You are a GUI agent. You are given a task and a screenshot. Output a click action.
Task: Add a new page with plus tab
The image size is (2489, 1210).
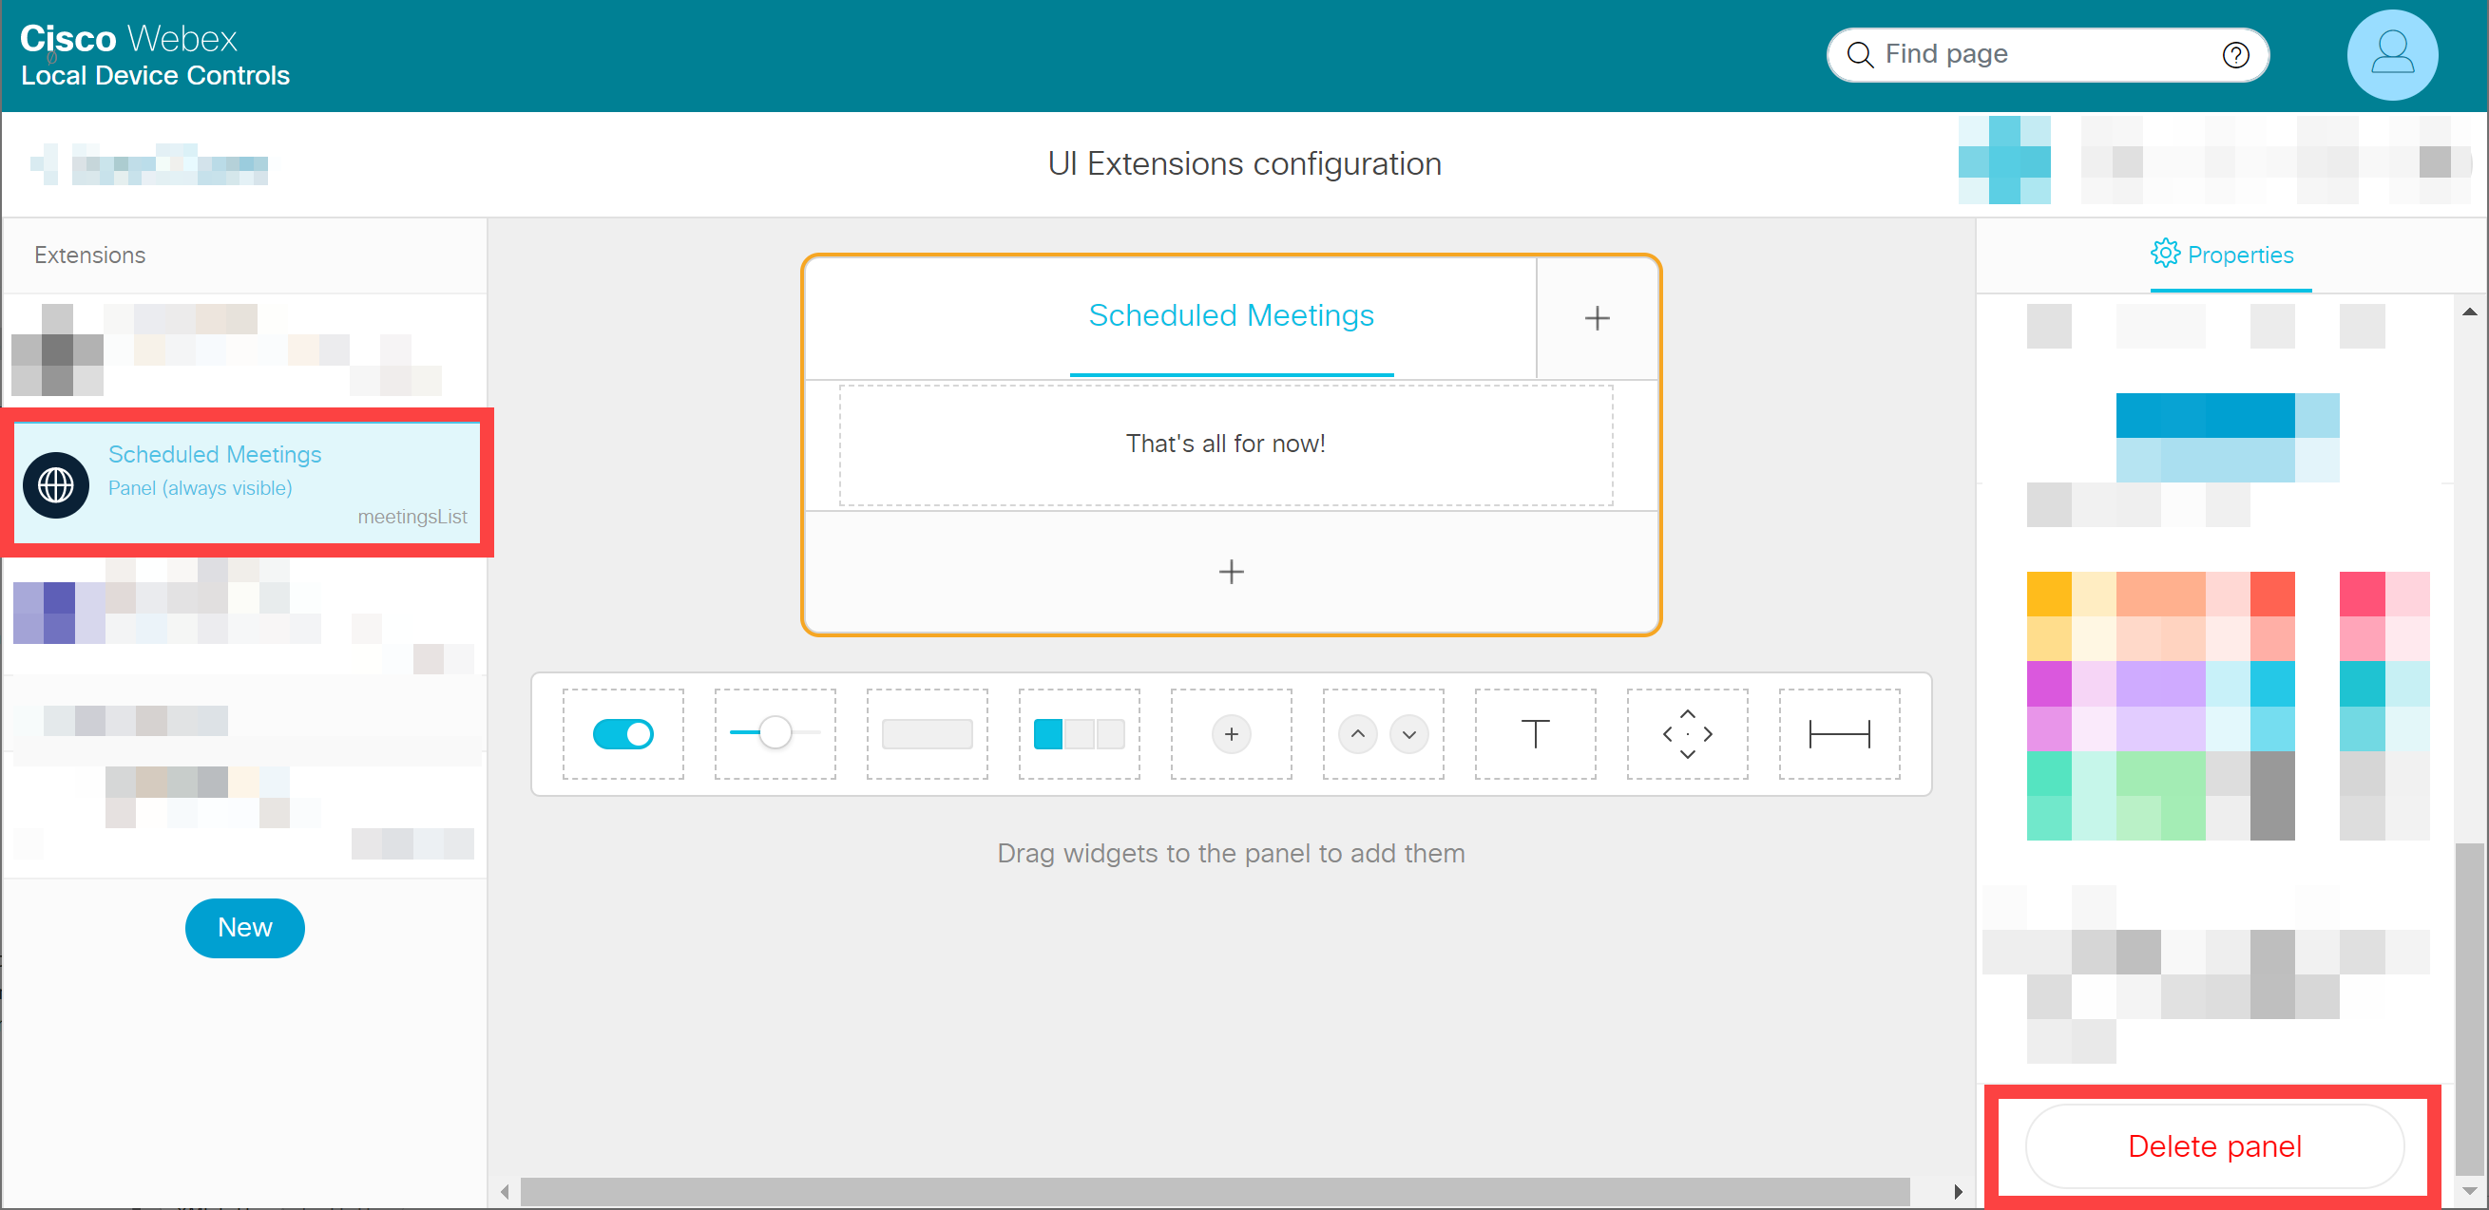(x=1597, y=318)
